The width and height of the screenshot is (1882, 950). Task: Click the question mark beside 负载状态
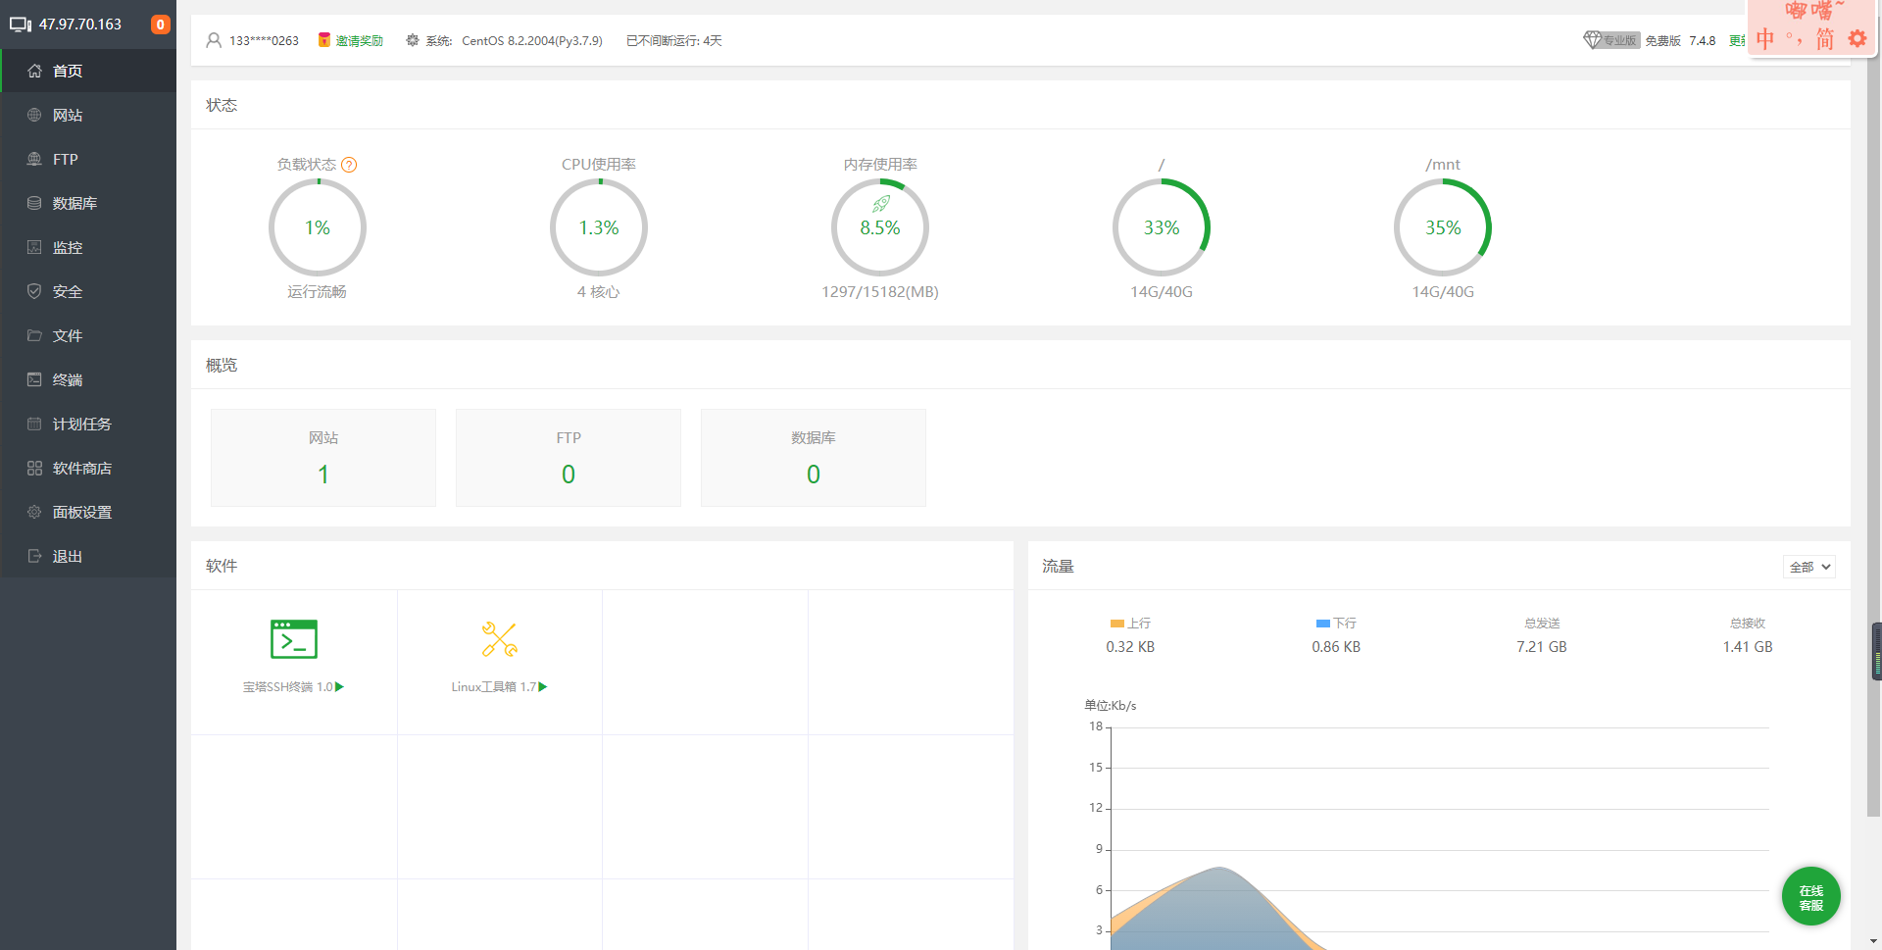[x=349, y=165]
